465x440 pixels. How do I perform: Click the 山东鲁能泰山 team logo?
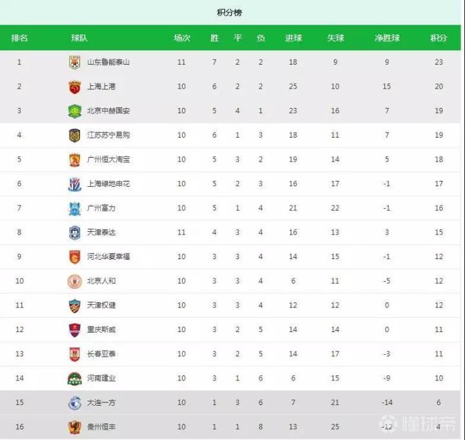(74, 62)
